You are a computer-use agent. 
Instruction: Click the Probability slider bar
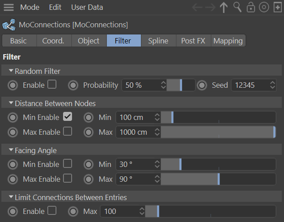181,85
